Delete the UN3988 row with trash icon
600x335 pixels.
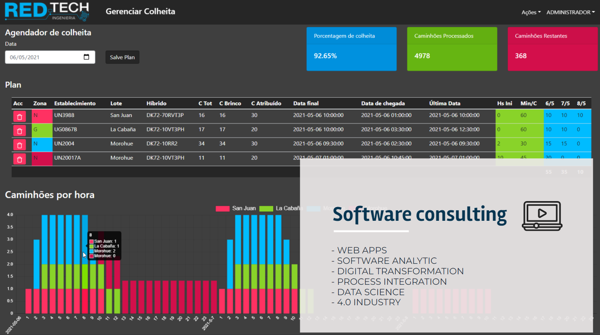pyautogui.click(x=19, y=116)
